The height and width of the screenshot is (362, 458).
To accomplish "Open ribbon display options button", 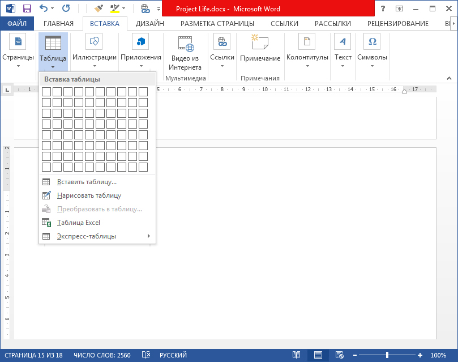I will click(399, 8).
